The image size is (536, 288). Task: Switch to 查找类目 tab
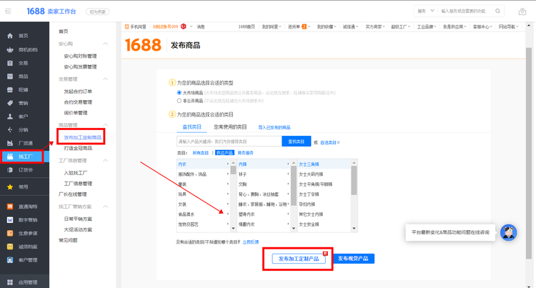pos(192,127)
